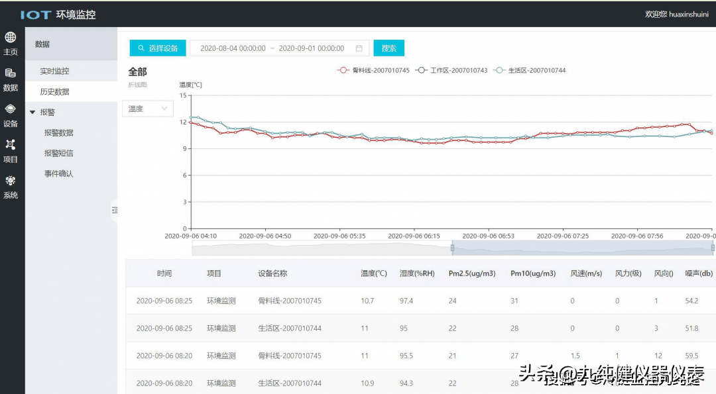The image size is (716, 394).
Task: Toggle 骨料线-2007010745 legend series
Action: 373,70
